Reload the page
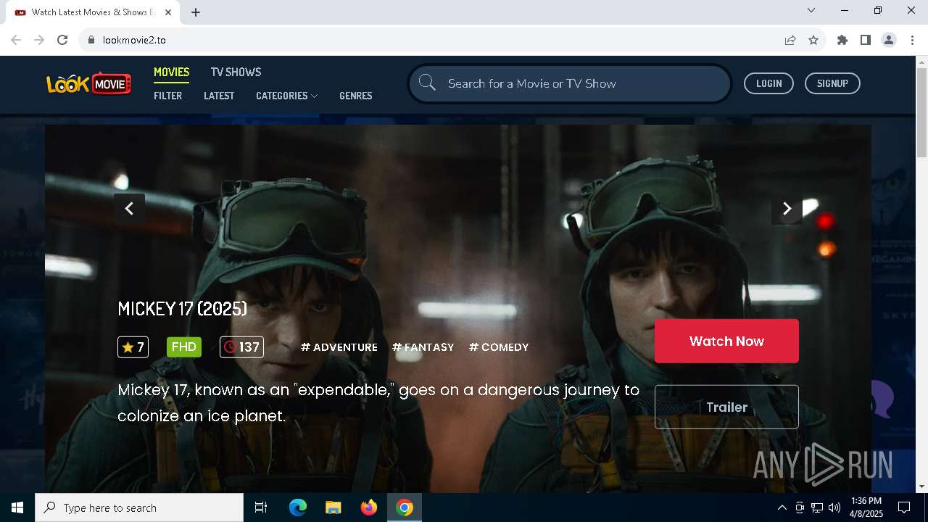The width and height of the screenshot is (928, 522). tap(62, 40)
